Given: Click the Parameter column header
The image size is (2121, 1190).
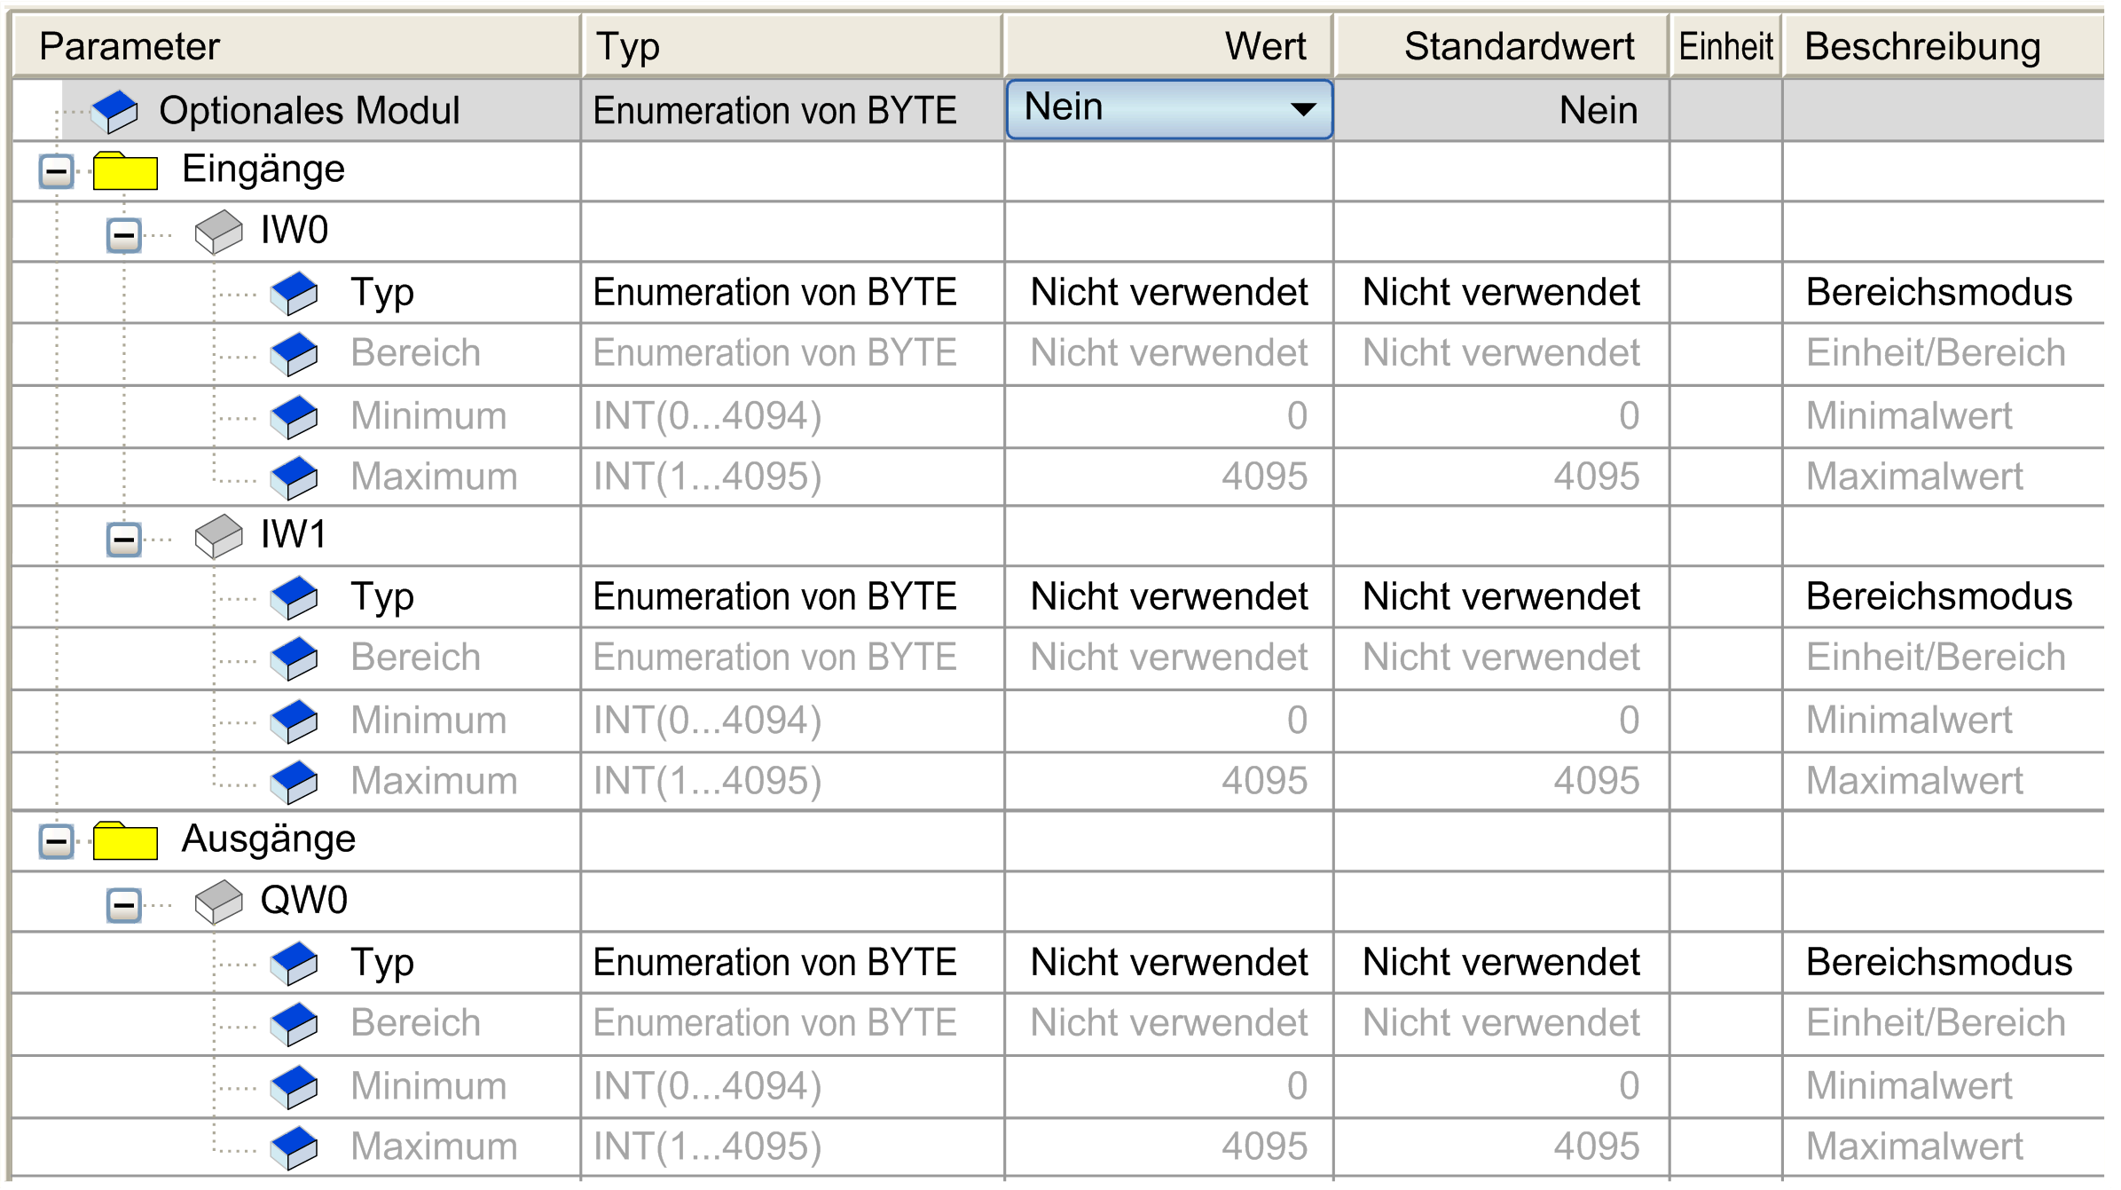Looking at the screenshot, I should coord(297,46).
